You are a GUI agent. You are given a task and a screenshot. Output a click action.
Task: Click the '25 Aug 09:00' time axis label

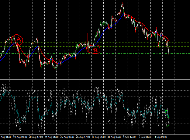tap(67, 137)
